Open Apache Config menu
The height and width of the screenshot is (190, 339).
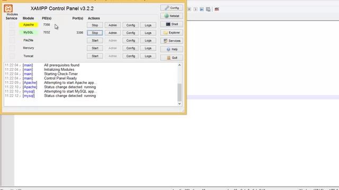(131, 25)
